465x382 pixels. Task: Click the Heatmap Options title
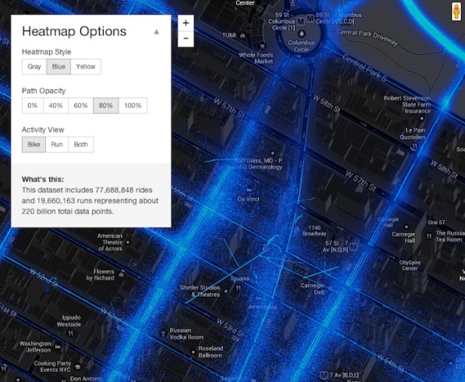(74, 31)
